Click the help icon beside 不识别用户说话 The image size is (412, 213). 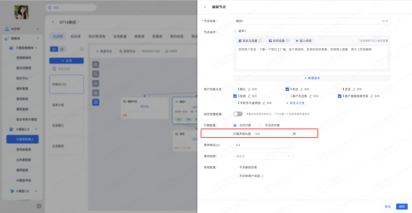coord(262,176)
